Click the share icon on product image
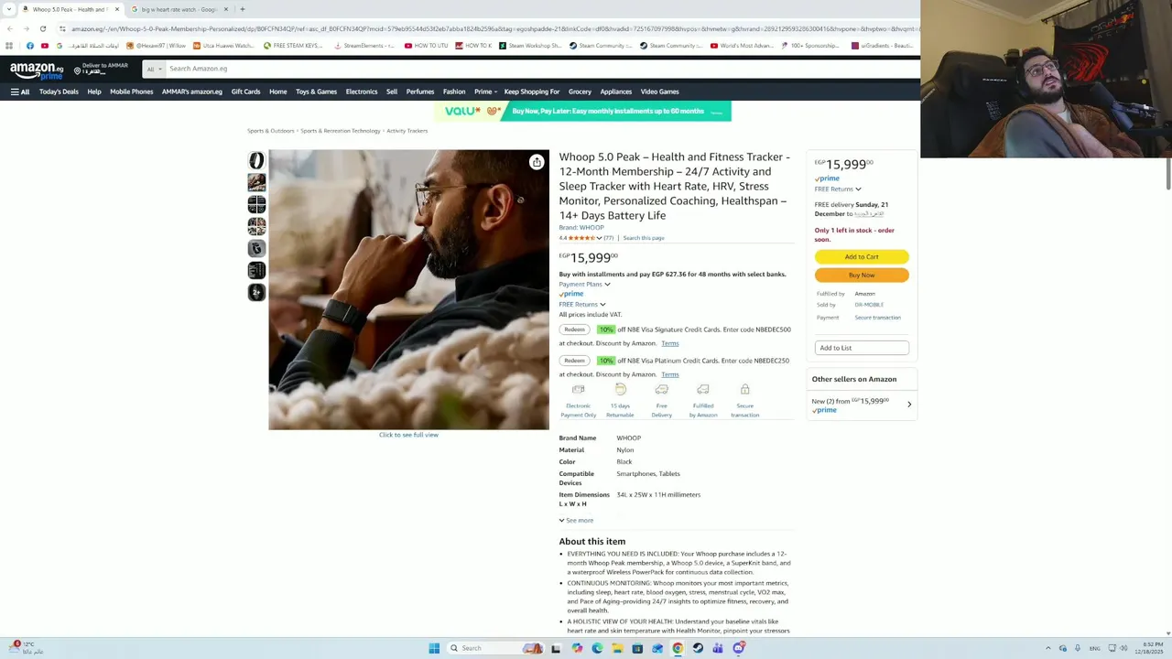Image resolution: width=1172 pixels, height=659 pixels. [537, 162]
